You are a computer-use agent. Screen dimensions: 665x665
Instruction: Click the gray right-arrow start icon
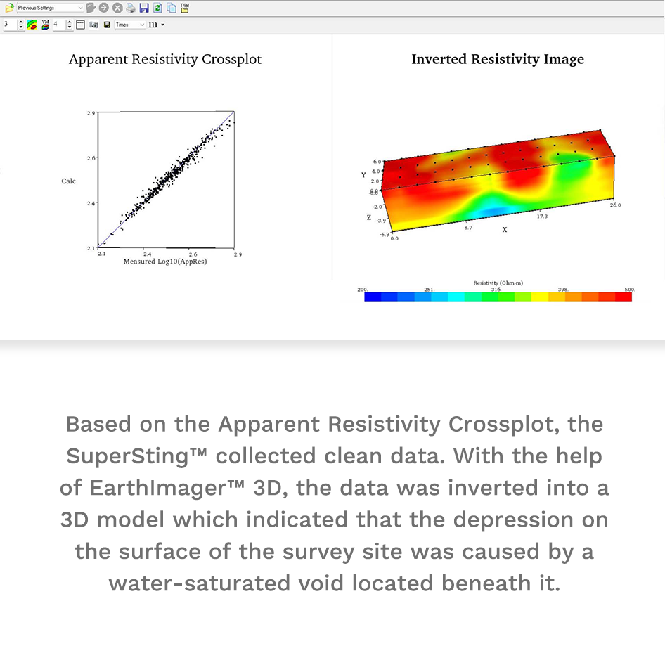(x=103, y=8)
